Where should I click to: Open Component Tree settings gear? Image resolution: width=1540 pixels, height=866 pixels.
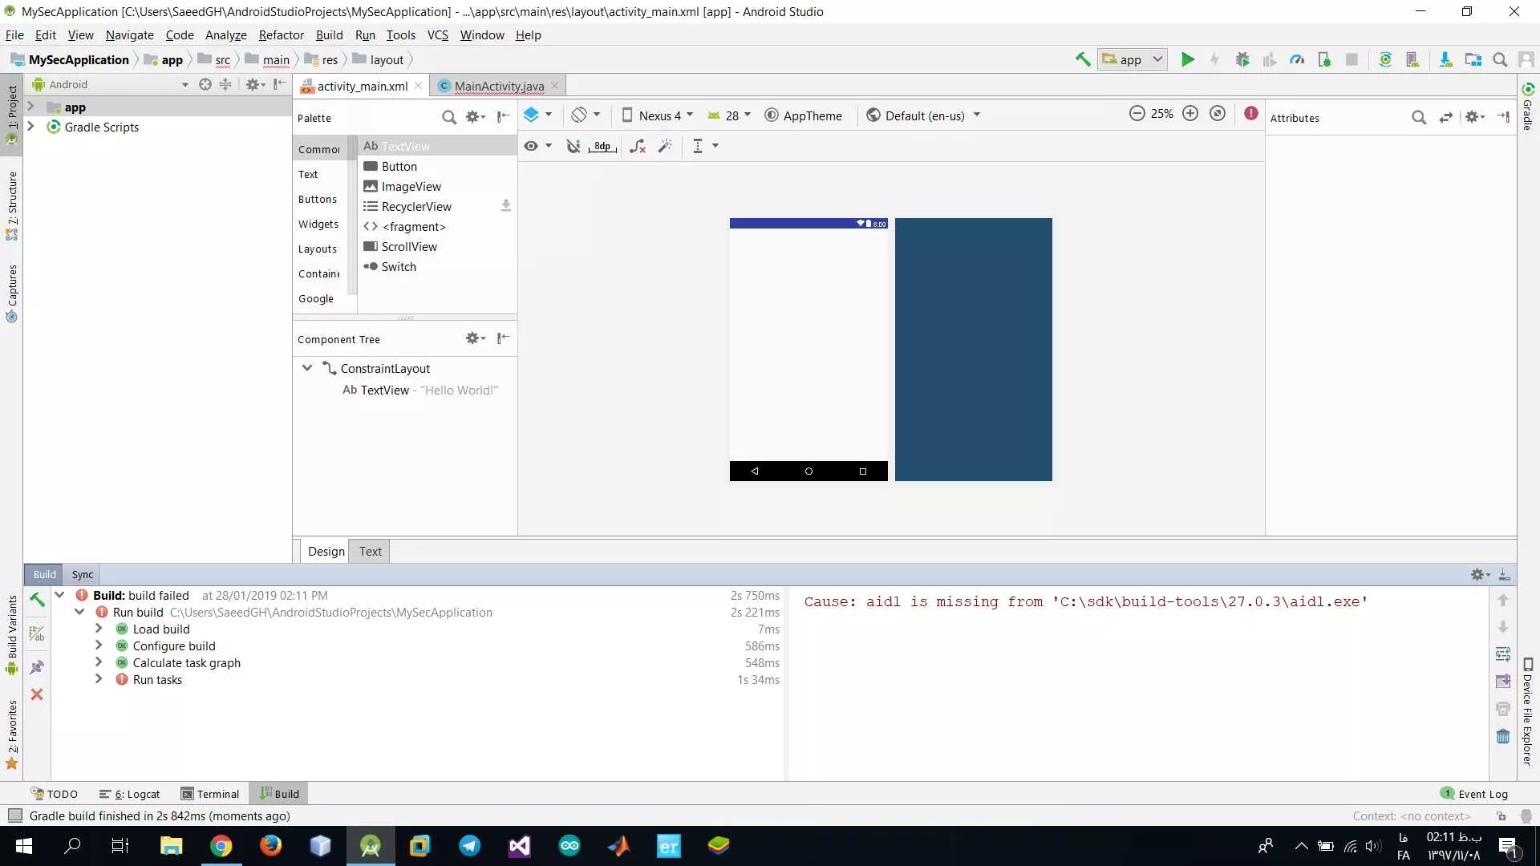[475, 338]
